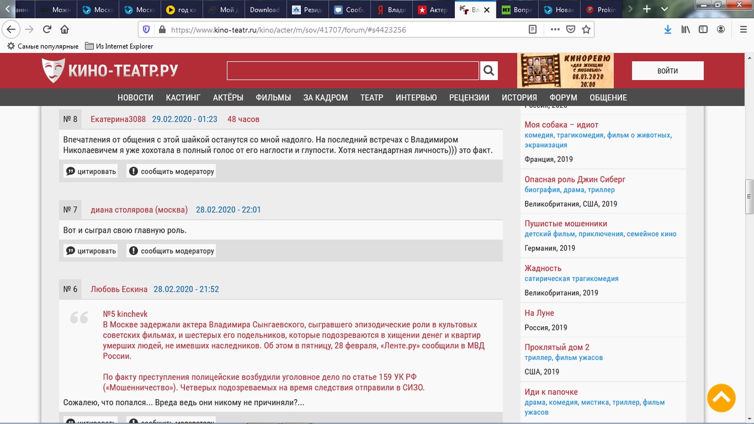Switch to the Актер tab
Viewport: 754px width, 424px height.
tap(433, 10)
